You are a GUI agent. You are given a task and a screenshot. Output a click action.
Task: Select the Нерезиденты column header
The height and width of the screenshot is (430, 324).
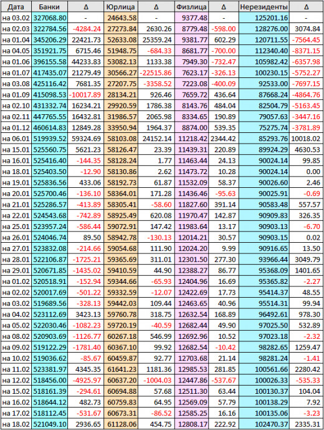click(264, 7)
